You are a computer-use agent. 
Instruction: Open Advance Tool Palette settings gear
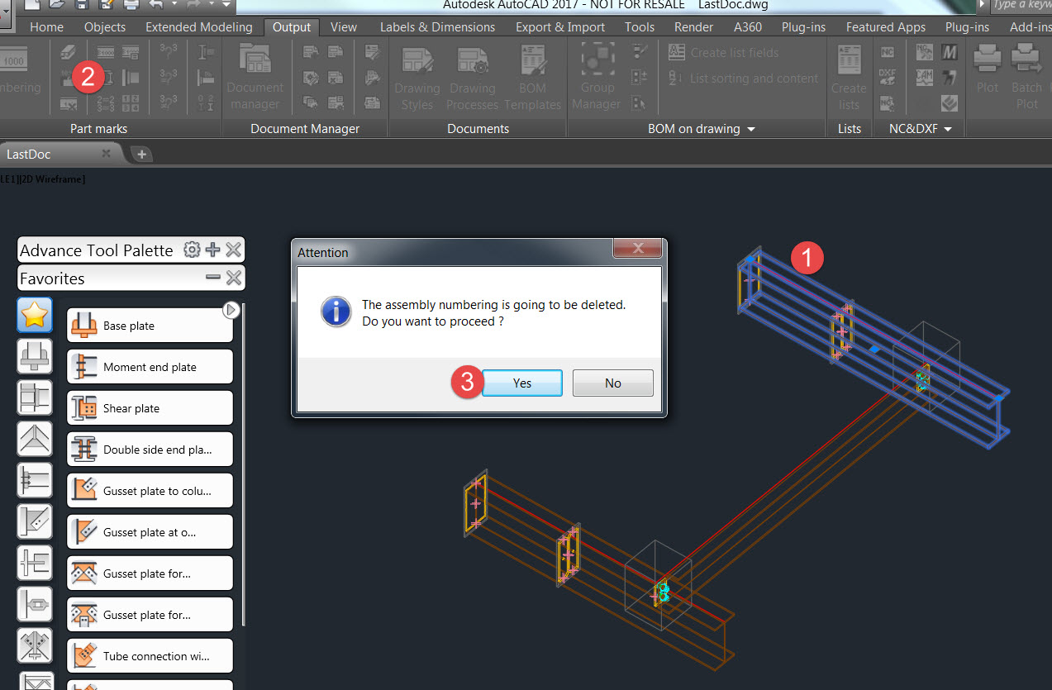coord(192,250)
